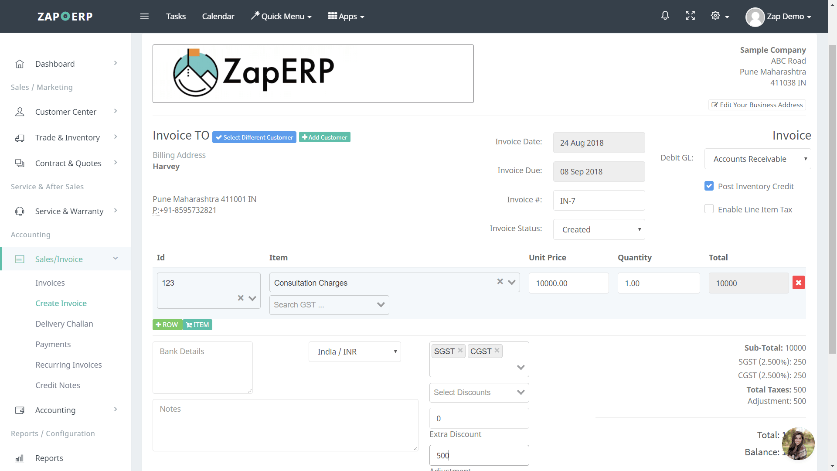The height and width of the screenshot is (471, 837).
Task: Open the Tasks menu item
Action: tap(176, 16)
